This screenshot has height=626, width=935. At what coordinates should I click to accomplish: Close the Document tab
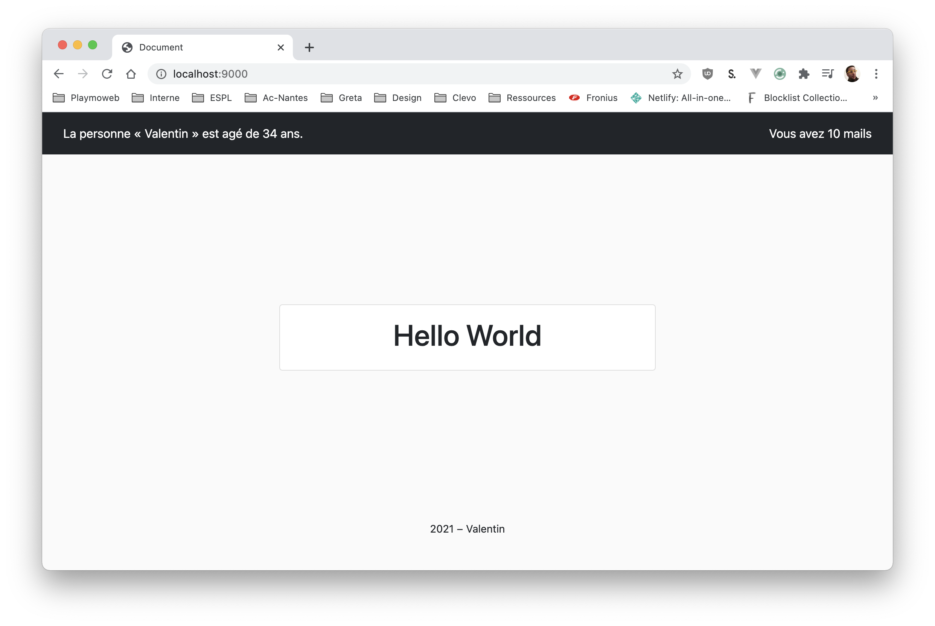point(280,47)
